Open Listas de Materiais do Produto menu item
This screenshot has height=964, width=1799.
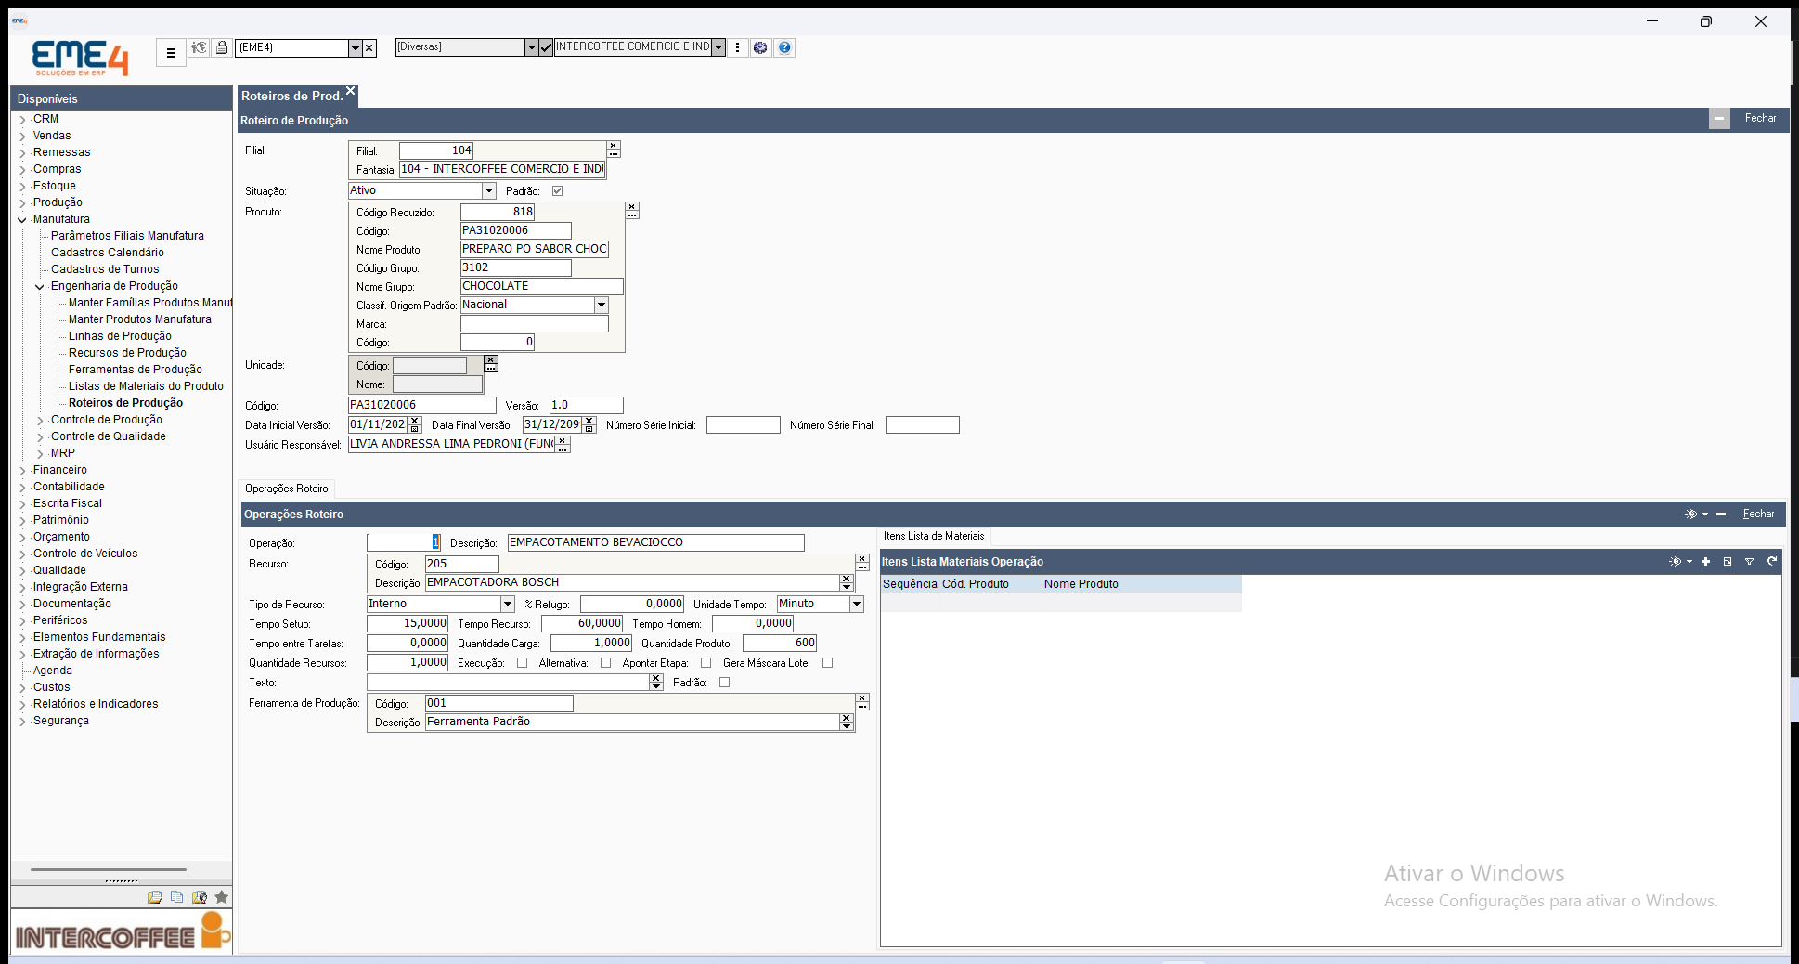click(146, 386)
